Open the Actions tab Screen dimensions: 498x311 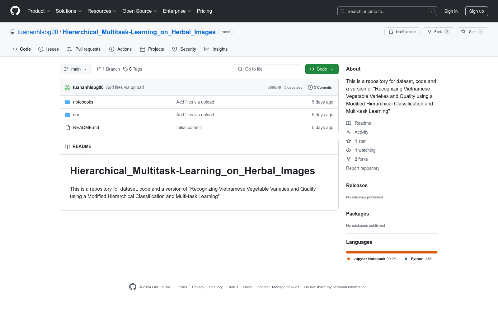click(x=120, y=49)
